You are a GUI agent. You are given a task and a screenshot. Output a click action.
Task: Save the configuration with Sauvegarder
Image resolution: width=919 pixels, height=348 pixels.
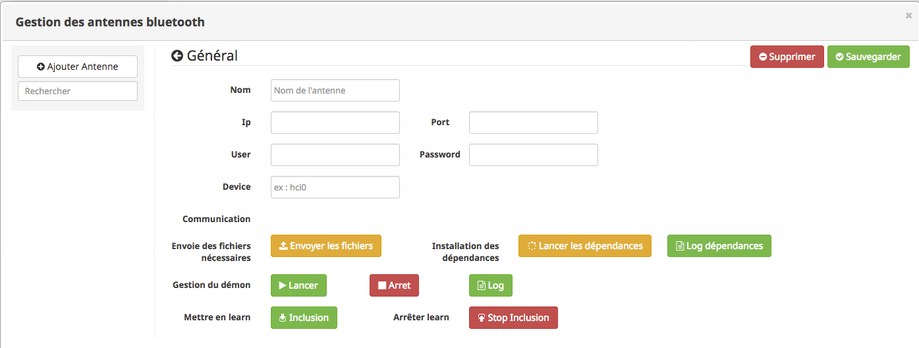[x=868, y=57]
